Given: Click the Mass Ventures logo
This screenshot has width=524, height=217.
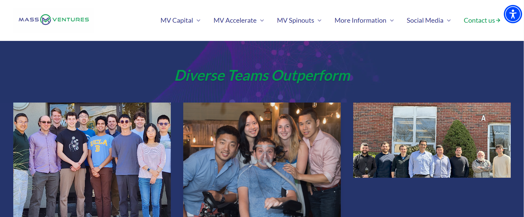Looking at the screenshot, I should pyautogui.click(x=54, y=20).
